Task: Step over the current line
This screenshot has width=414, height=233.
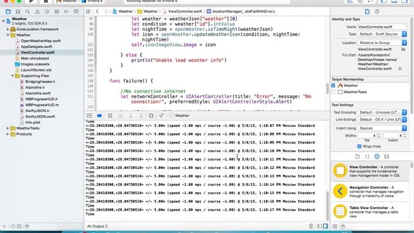Action: [120, 115]
